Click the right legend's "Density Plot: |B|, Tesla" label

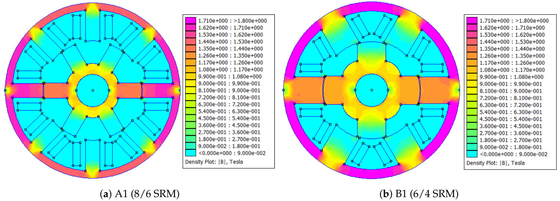point(495,163)
